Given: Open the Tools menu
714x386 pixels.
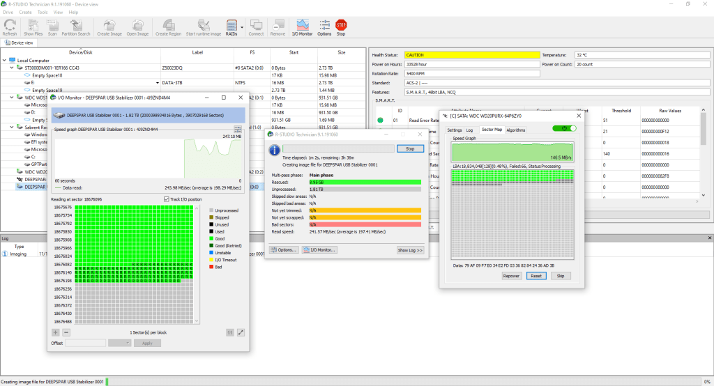Looking at the screenshot, I should pos(43,12).
